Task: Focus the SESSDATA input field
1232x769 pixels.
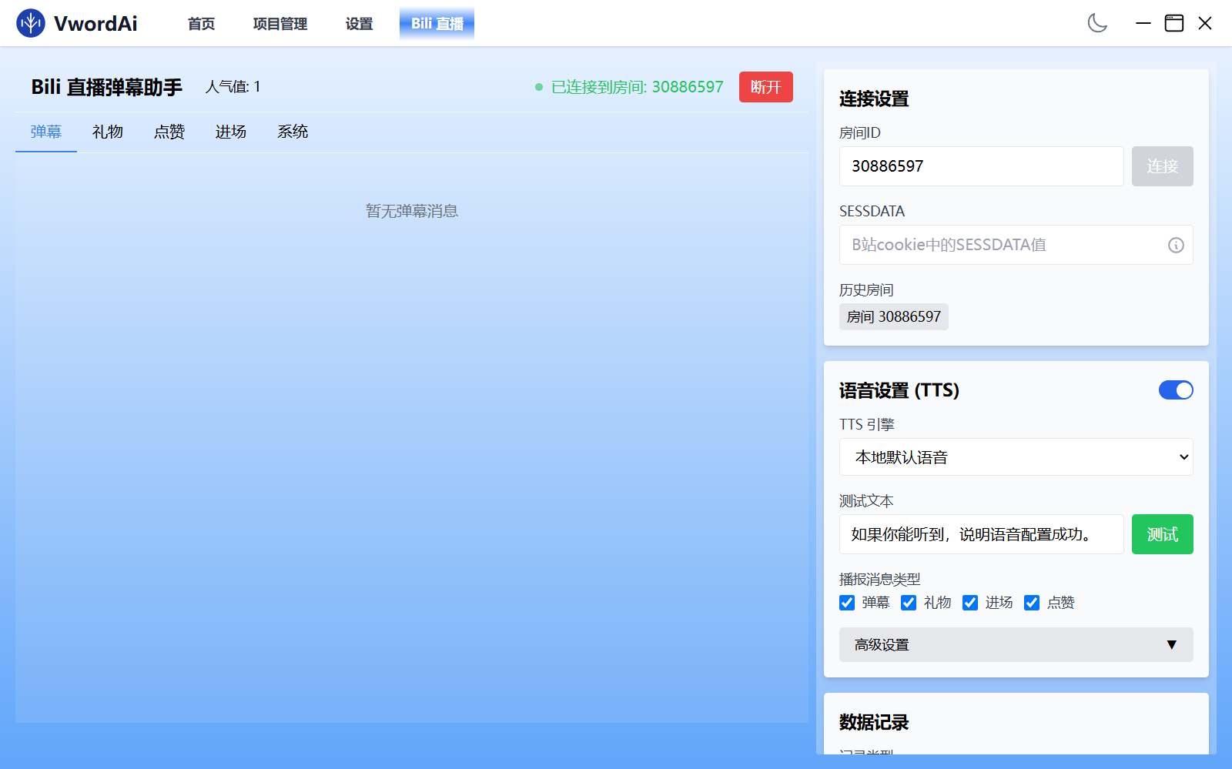Action: point(1016,245)
